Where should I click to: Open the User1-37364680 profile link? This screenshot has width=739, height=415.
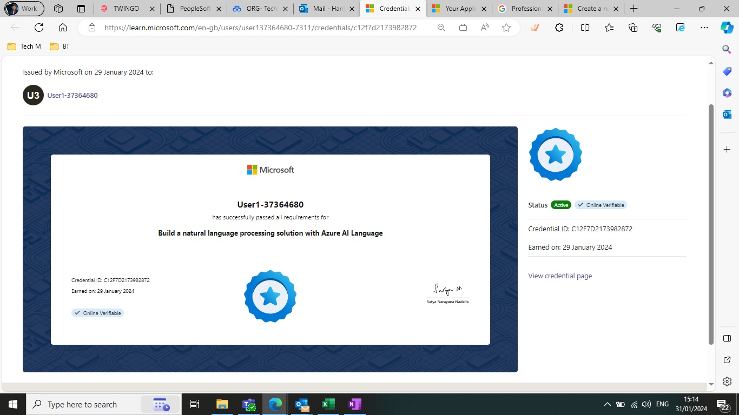pos(72,95)
